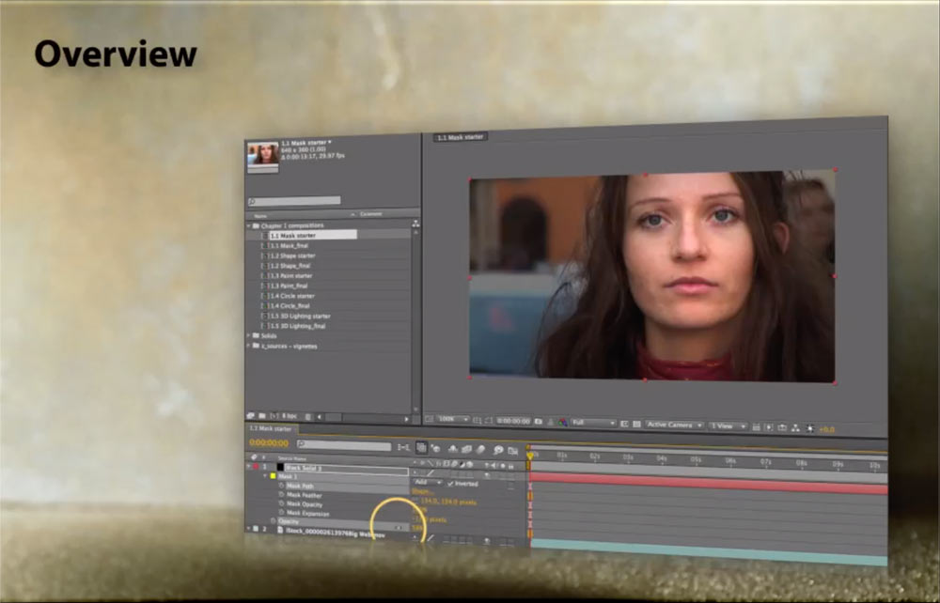Click the composition thumbnail in Project panel

[262, 154]
